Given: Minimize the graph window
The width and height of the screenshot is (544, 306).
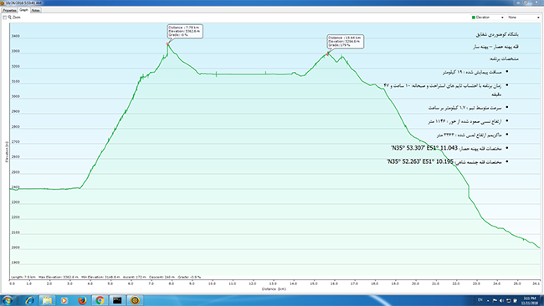Looking at the screenshot, I should 519,3.
